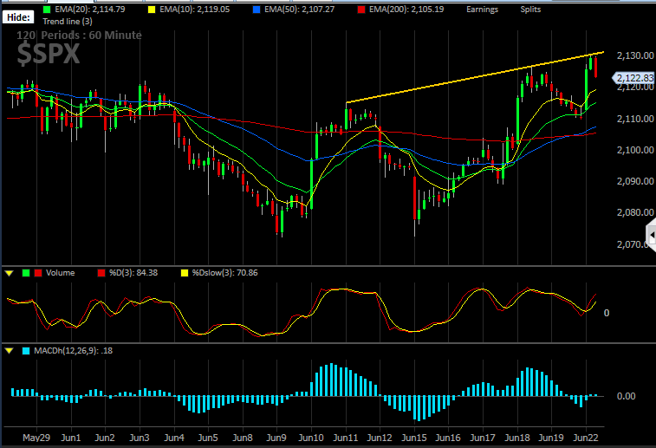
Task: Click the yellow %Dslow(3) color swatch
Action: [185, 273]
